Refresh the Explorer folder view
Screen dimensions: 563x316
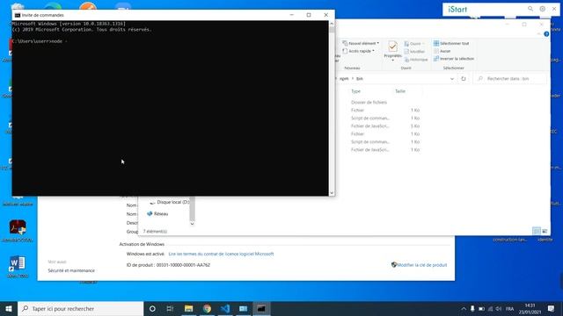464,79
